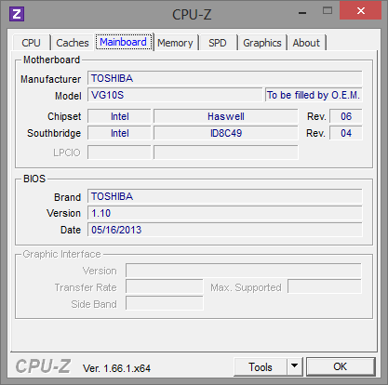Select the Memory tab
The height and width of the screenshot is (385, 388).
tap(175, 43)
